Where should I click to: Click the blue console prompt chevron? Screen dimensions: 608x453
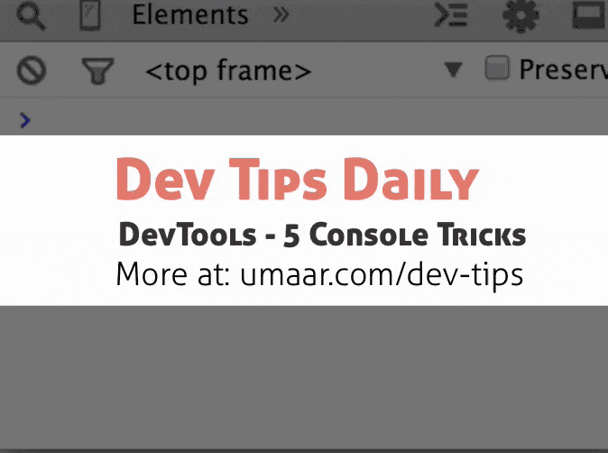click(25, 120)
